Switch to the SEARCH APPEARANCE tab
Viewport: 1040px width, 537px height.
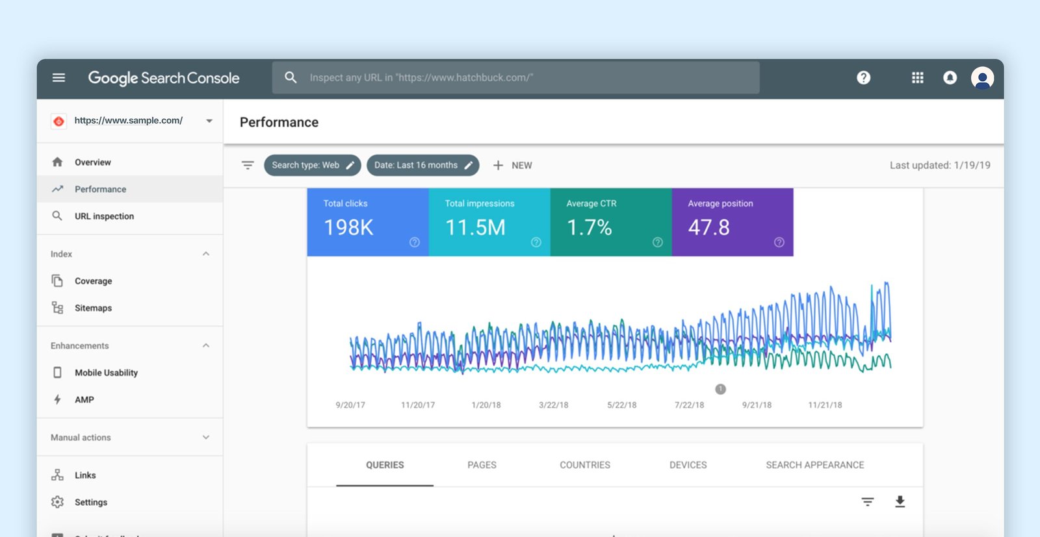pyautogui.click(x=815, y=465)
